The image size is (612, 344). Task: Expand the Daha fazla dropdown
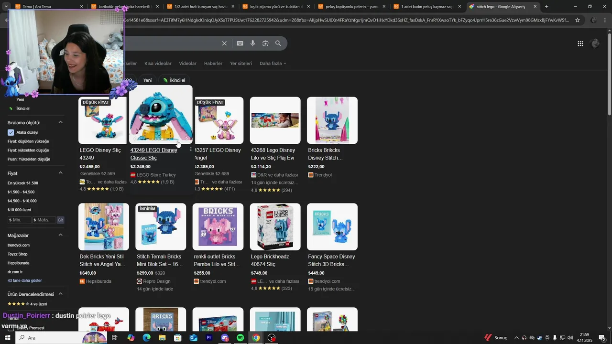click(x=273, y=64)
